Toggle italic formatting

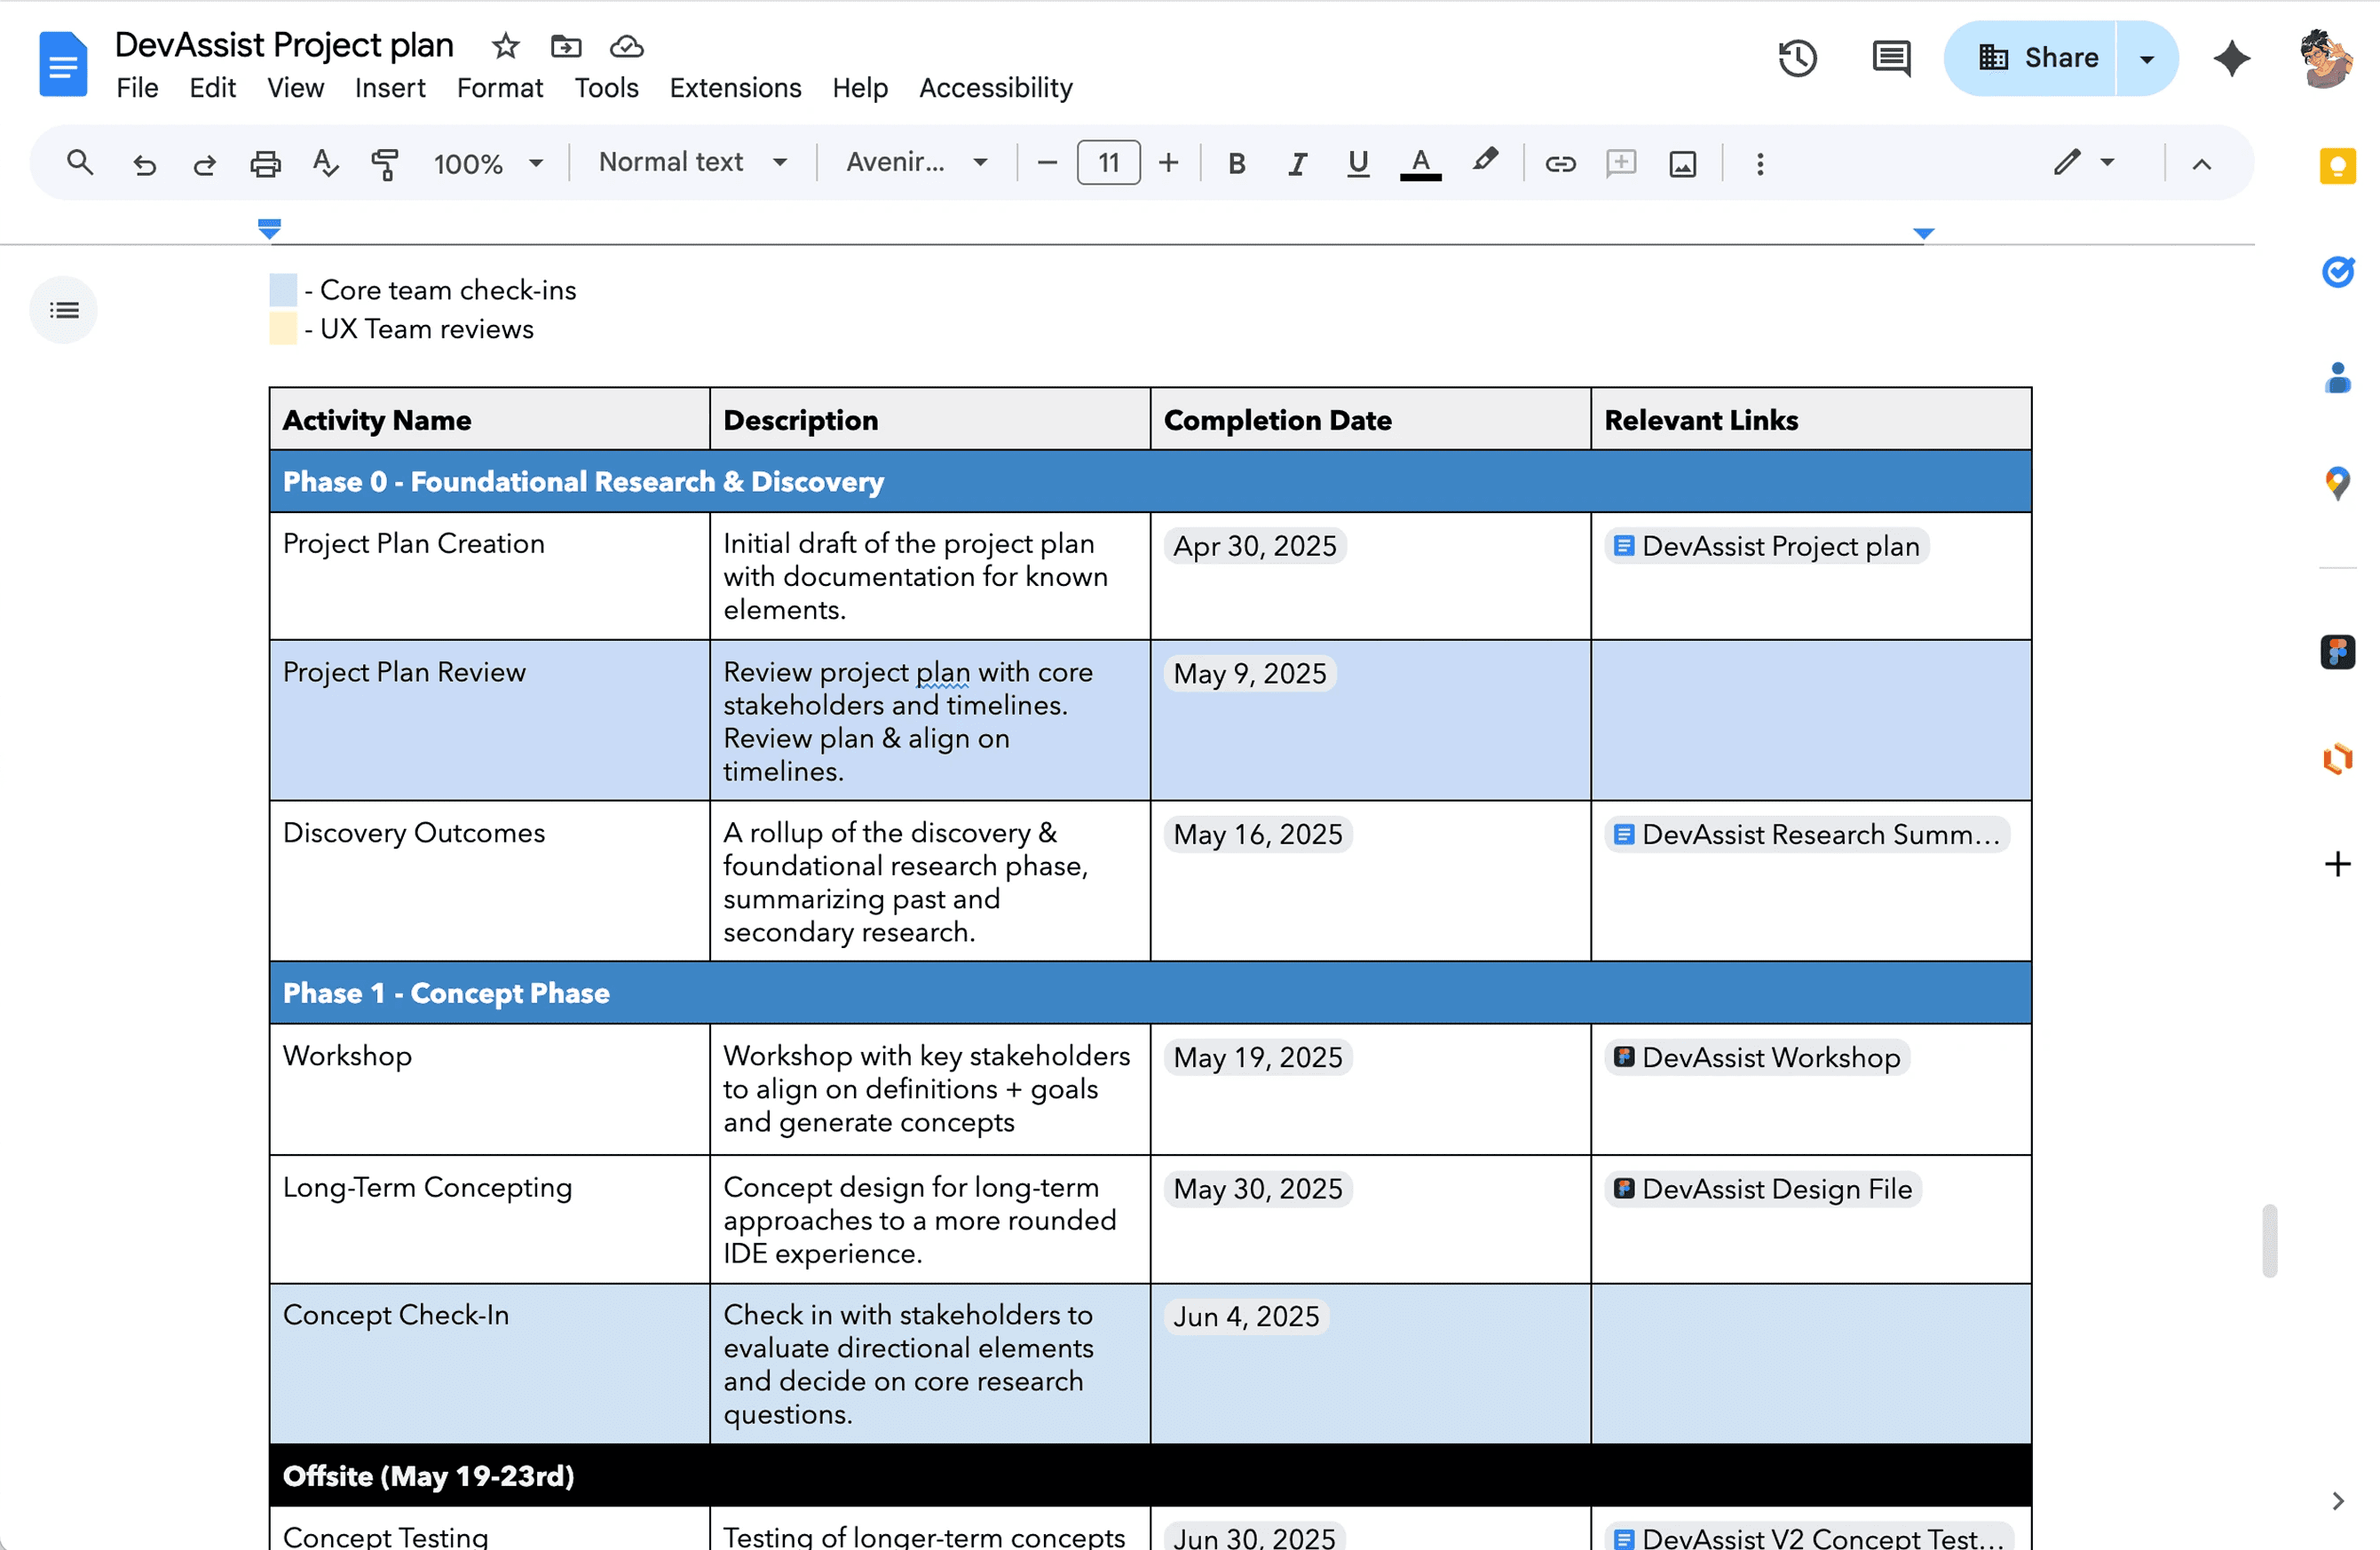coord(1297,163)
